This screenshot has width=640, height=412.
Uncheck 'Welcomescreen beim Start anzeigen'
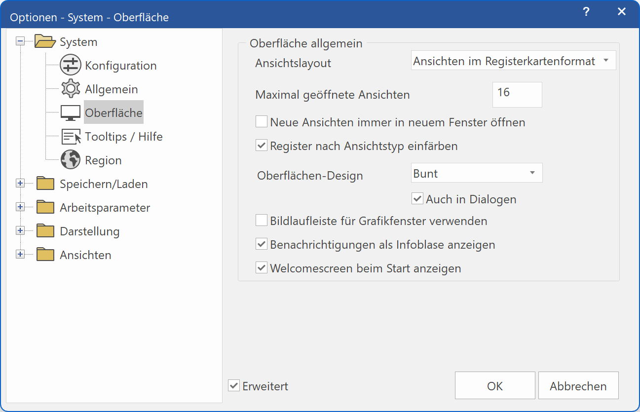click(x=261, y=268)
